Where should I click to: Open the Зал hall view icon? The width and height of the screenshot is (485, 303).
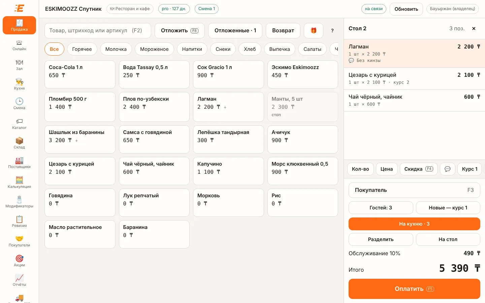coord(19,62)
